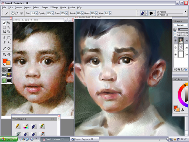This screenshot has height=142, width=189.
Task: Hide the top portrait layer eye
Action: coord(175,40)
